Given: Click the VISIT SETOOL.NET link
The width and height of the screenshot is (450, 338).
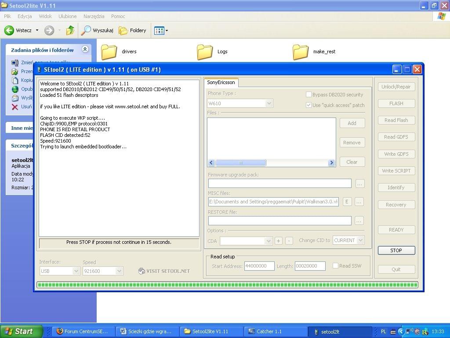Looking at the screenshot, I should (x=164, y=271).
